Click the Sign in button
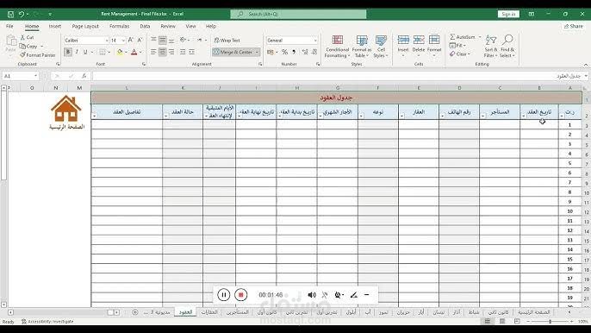Viewport: 591px width, 333px height. pos(508,14)
